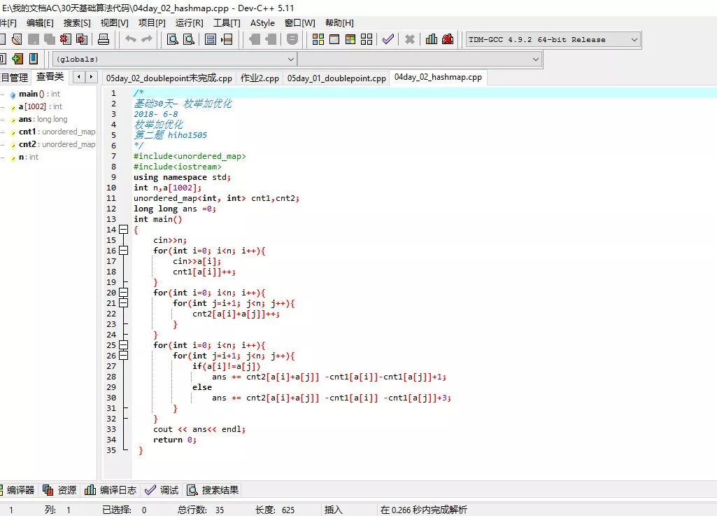Screen dimensions: 717x516
Task: Open the 编译日志 bottom tab
Action: coord(111,490)
